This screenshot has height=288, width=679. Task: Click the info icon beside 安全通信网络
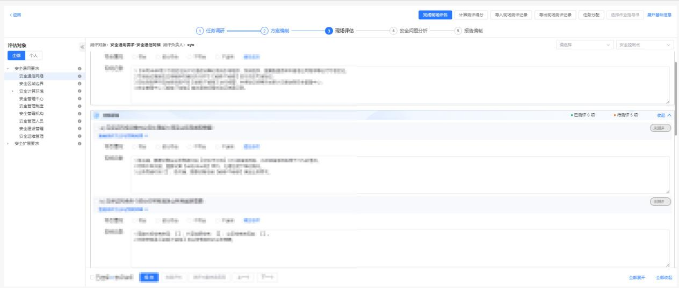point(80,76)
